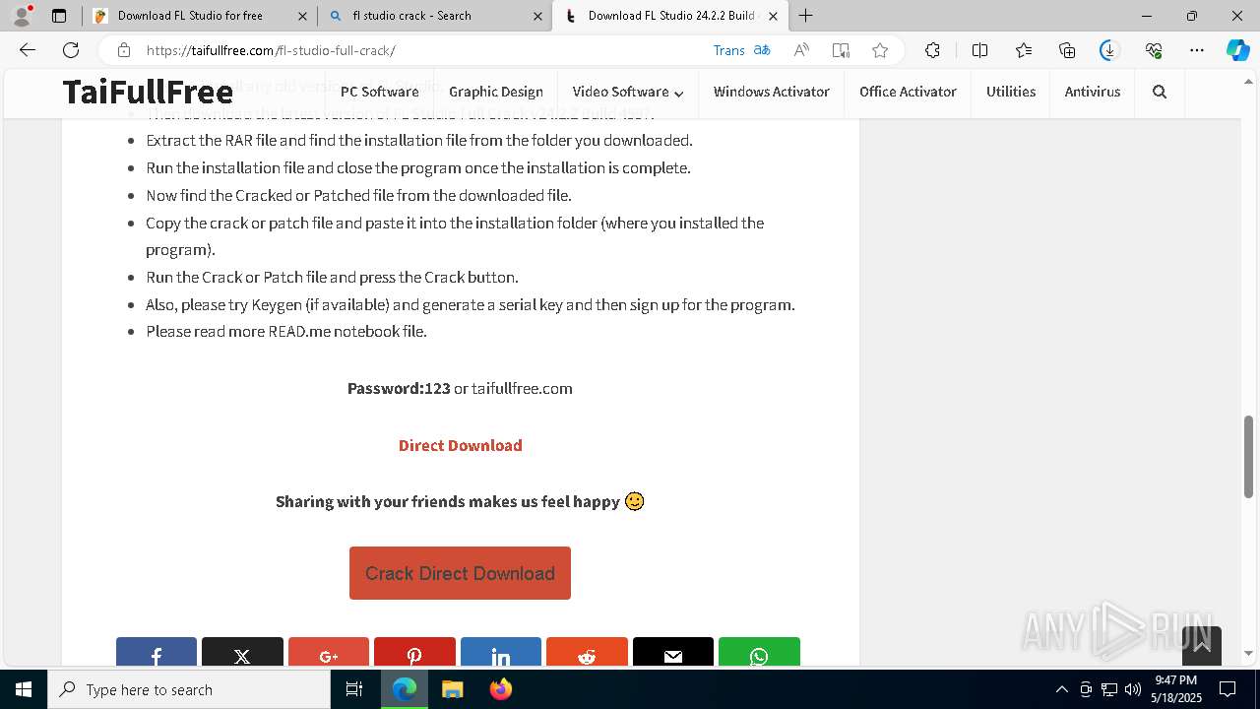Open the Windows Activator menu

(x=771, y=92)
